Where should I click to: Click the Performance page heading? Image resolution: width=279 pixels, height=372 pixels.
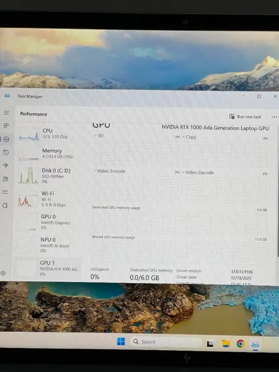(33, 114)
